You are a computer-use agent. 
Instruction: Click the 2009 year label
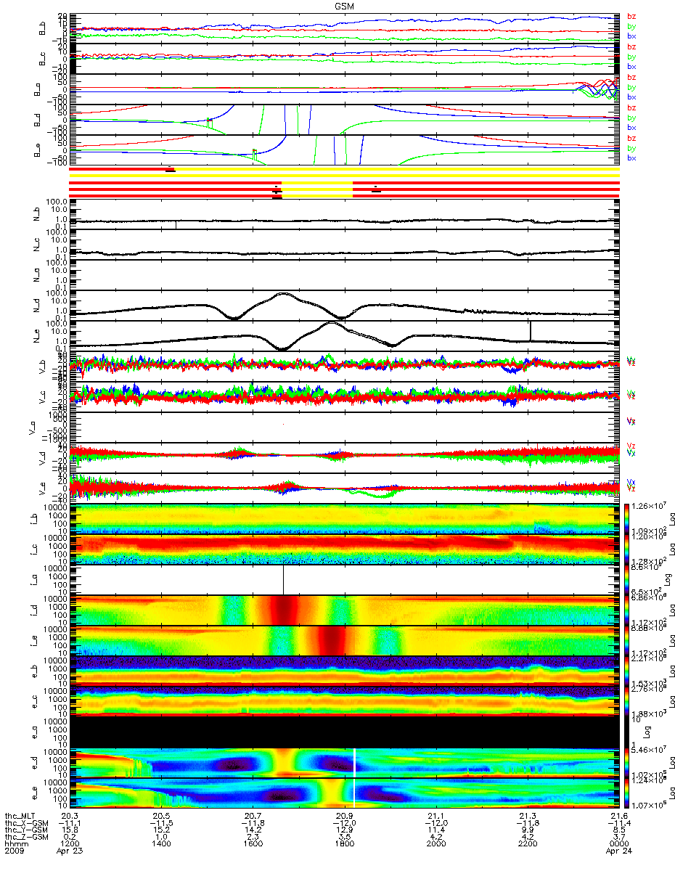pyautogui.click(x=15, y=851)
